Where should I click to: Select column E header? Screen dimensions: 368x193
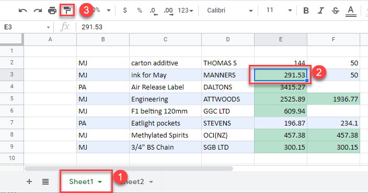(281, 39)
